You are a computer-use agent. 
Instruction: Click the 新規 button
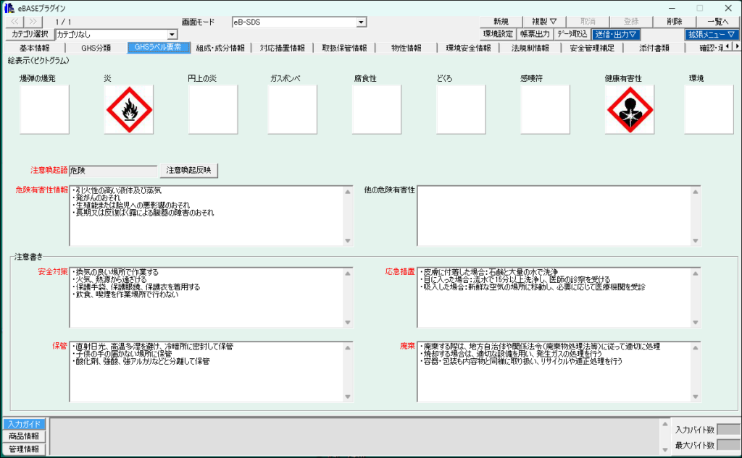501,22
